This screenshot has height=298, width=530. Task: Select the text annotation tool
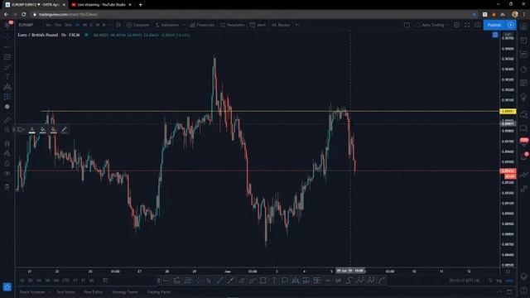coord(7,77)
